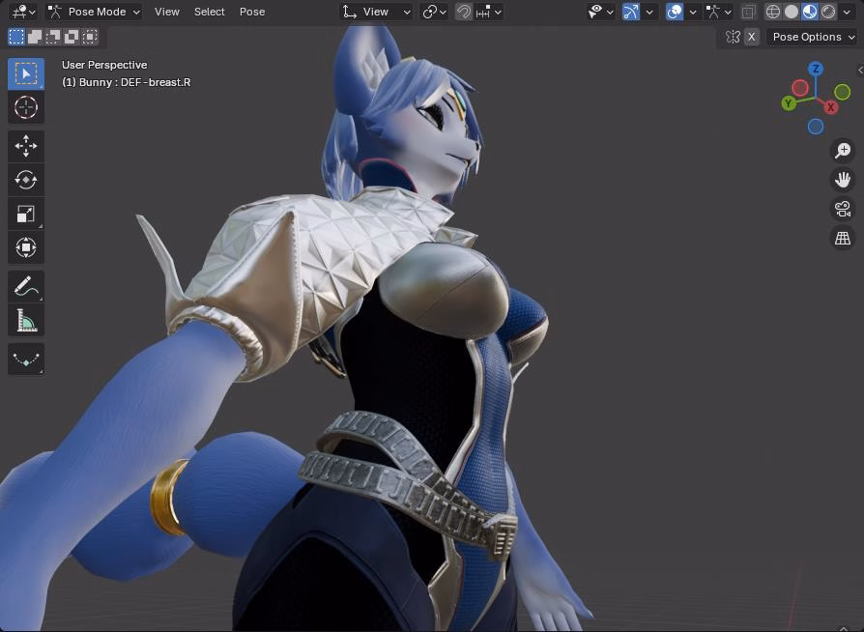Click '(1) Bunny : DEF-breast.R' text
This screenshot has height=632, width=864.
tap(127, 82)
